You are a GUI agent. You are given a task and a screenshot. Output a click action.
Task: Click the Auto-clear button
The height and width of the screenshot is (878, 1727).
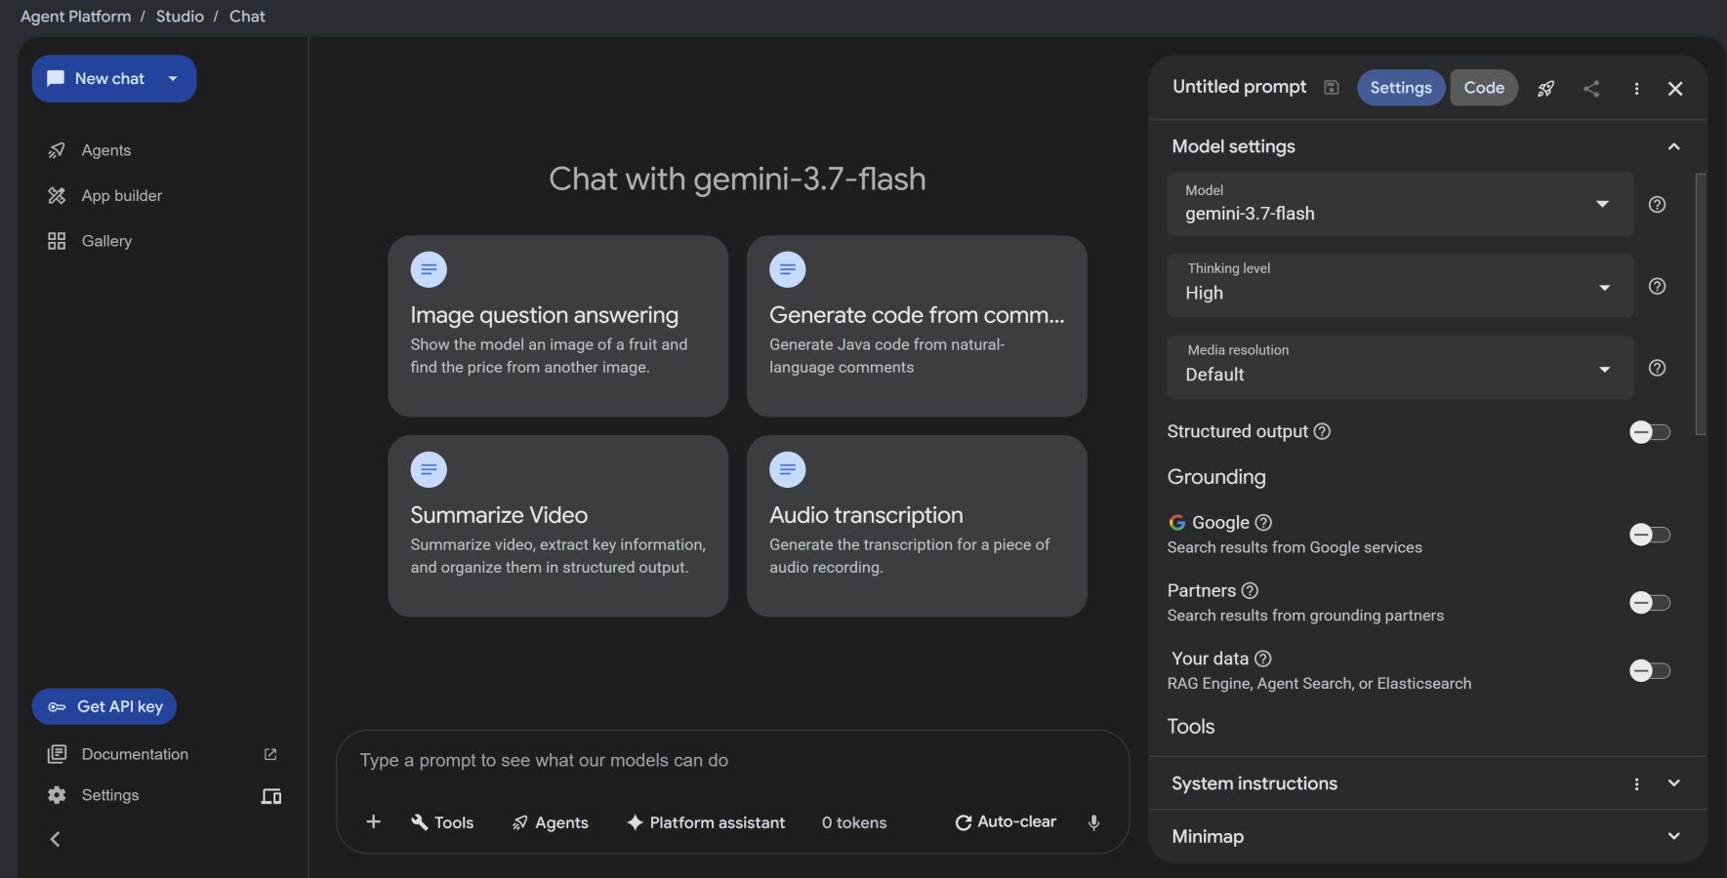[1006, 822]
